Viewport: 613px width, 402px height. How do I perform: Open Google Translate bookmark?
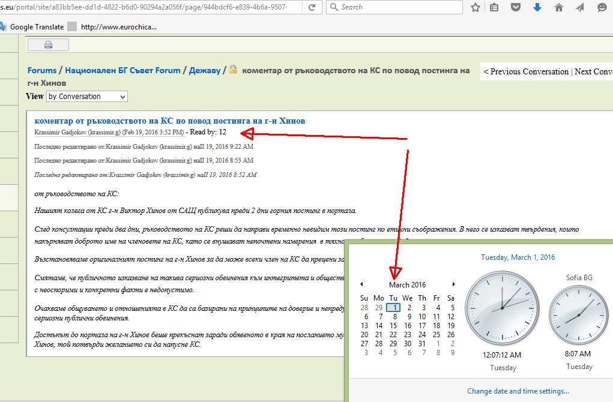[x=37, y=27]
